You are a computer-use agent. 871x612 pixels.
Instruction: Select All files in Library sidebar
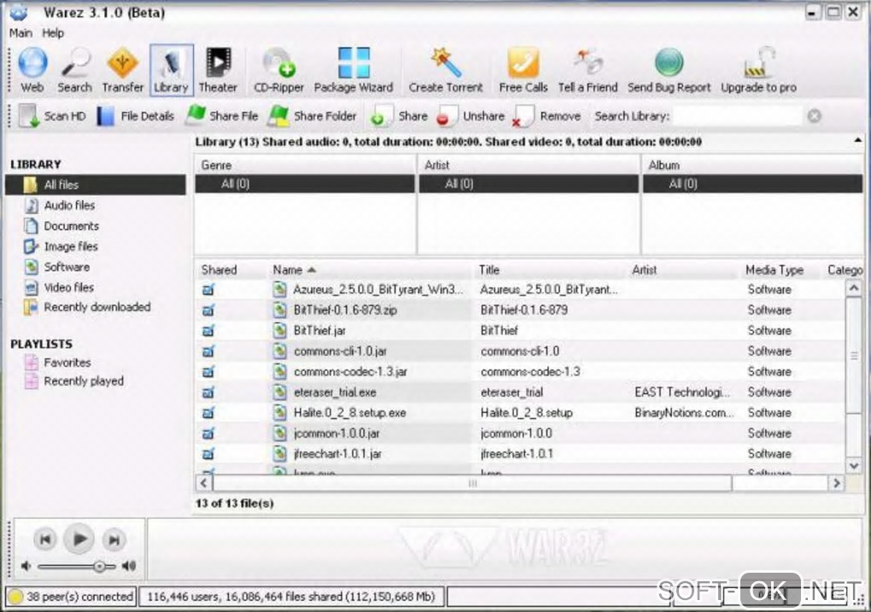(96, 185)
